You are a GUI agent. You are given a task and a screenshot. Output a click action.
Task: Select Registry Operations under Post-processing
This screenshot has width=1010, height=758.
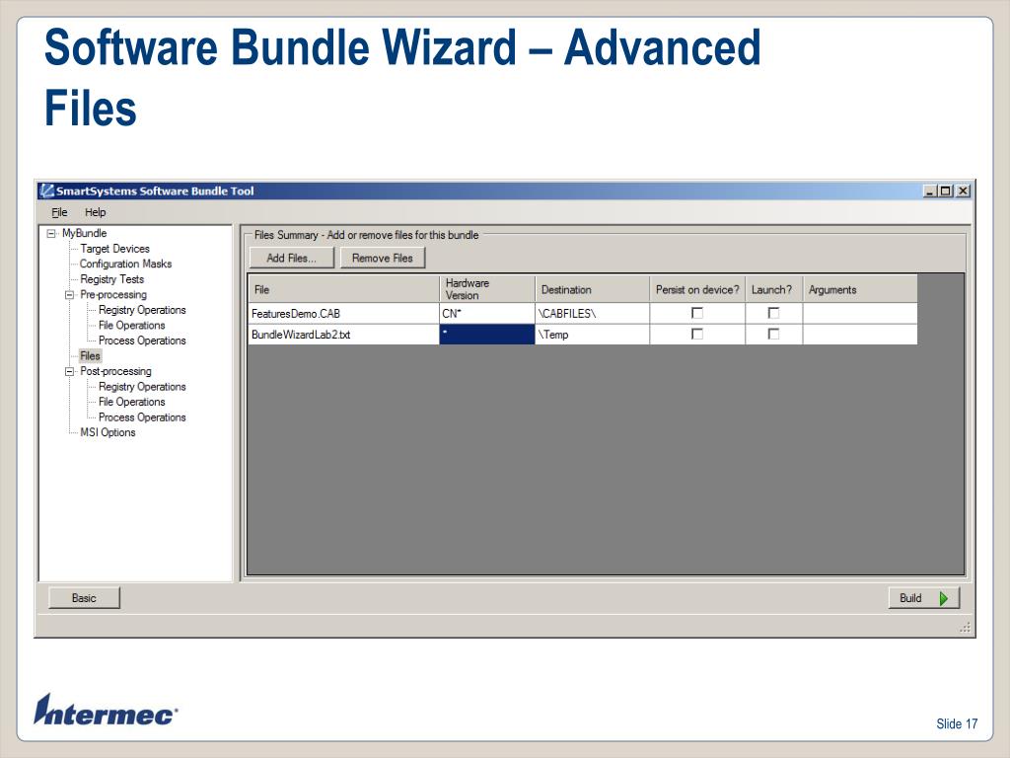tap(142, 387)
